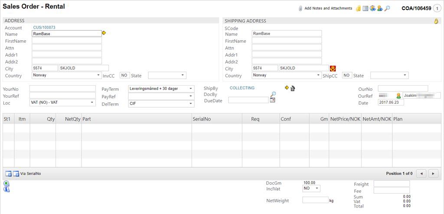
Task: Open customer account CUS/100873 link
Action: tap(44, 27)
